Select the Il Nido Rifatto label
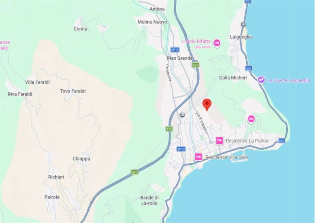The image size is (315, 223). click(x=196, y=41)
